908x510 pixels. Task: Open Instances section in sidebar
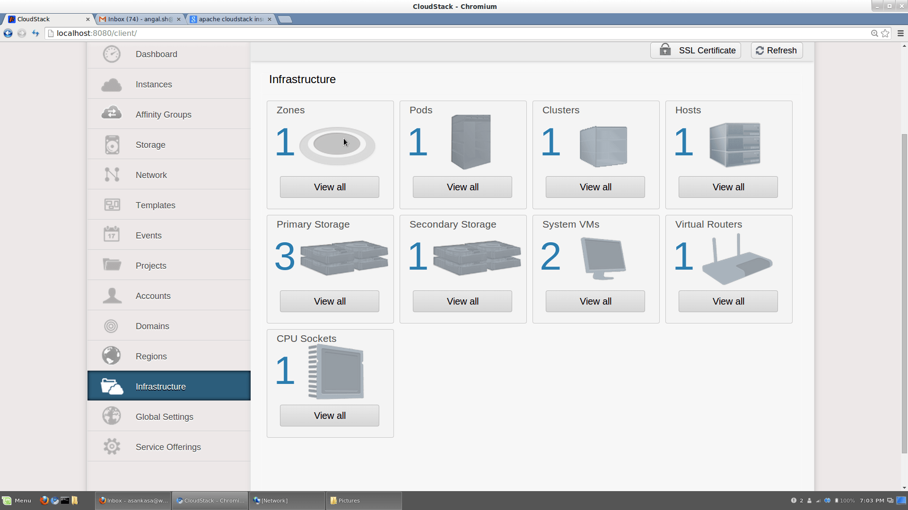pos(169,84)
